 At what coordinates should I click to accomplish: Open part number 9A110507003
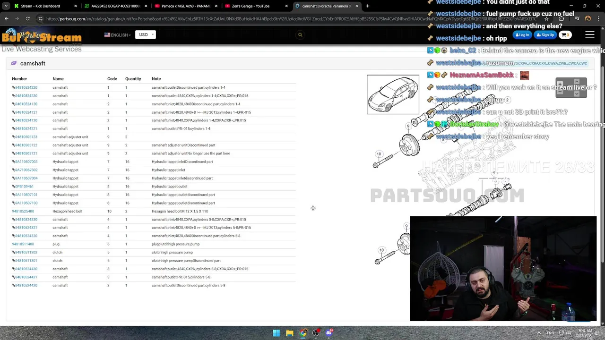pos(26,161)
